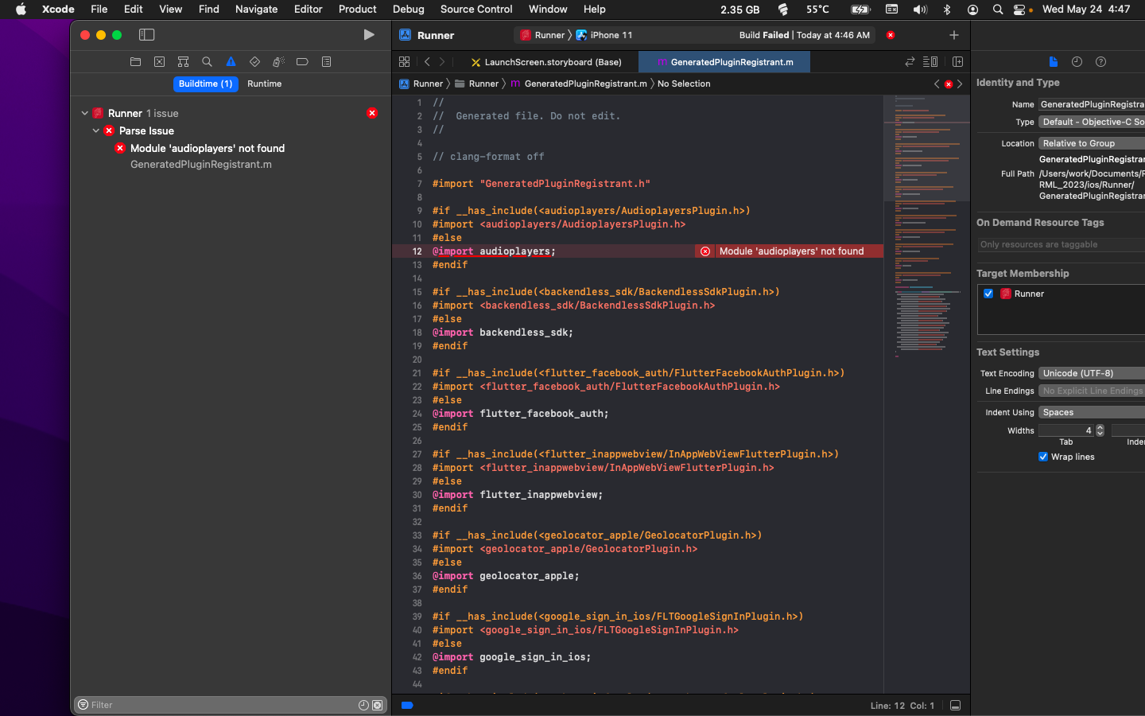Viewport: 1145px width, 716px height.
Task: Open the Find navigator magnifier icon
Action: pos(207,62)
